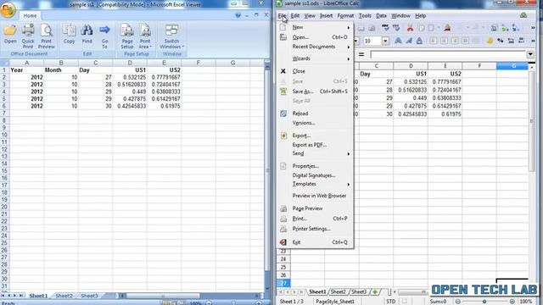The image size is (543, 305).
Task: Open the font size dropdown showing 10
Action: point(385,41)
